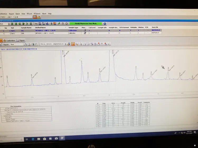Click the Sample Type column header

tap(73, 27)
